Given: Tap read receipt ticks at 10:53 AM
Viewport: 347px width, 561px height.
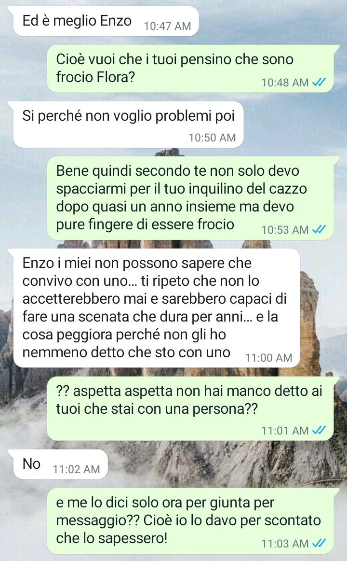Looking at the screenshot, I should [x=319, y=229].
